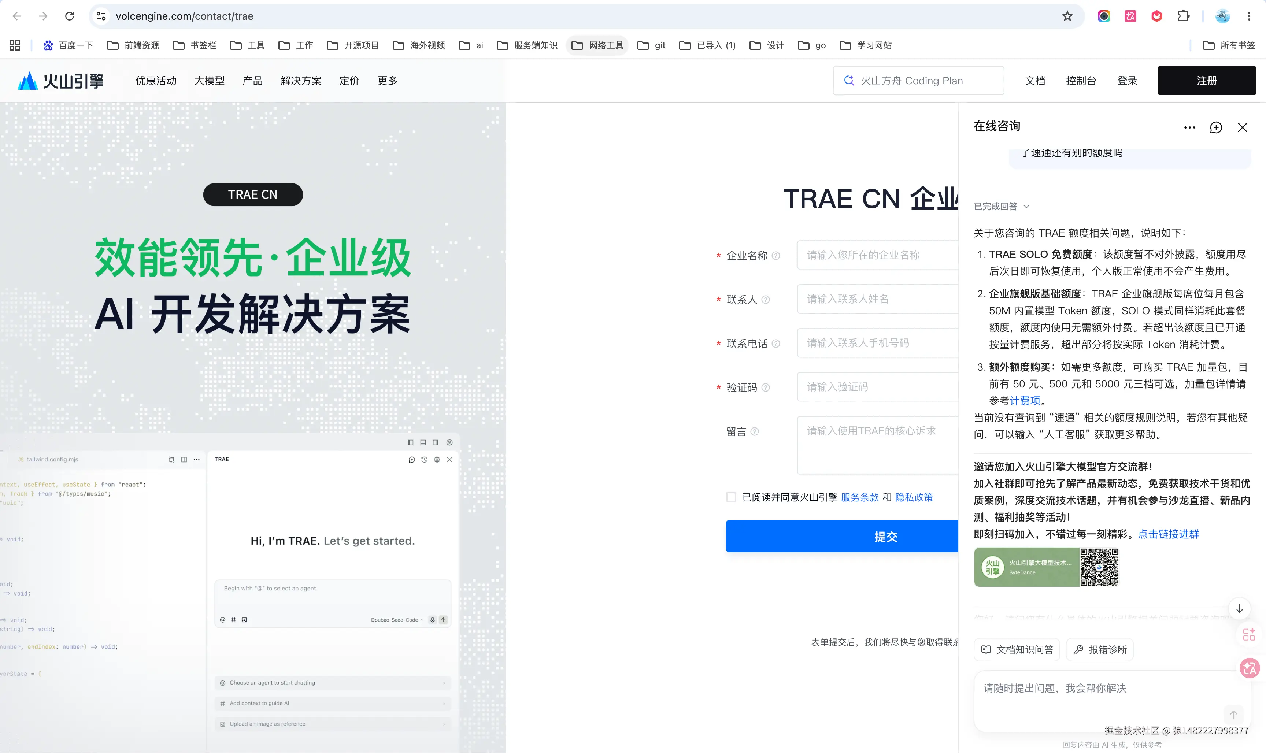
Task: Click the help icon next to 联系电话
Action: (x=775, y=344)
